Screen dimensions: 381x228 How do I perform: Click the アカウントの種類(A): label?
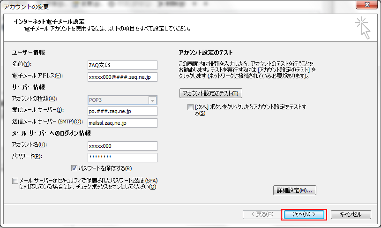(35, 99)
